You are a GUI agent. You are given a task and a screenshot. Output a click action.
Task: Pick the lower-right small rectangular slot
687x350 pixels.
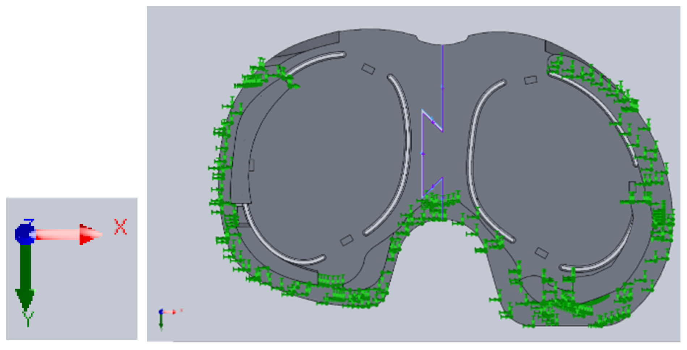tap(541, 253)
